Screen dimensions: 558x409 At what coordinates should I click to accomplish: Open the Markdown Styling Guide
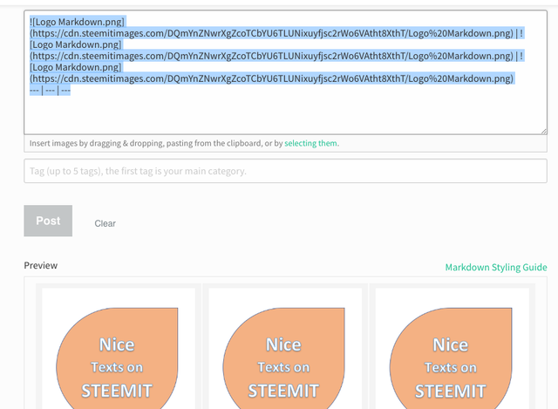(x=495, y=268)
